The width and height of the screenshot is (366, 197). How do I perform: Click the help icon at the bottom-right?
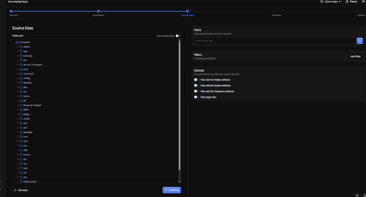(x=357, y=195)
